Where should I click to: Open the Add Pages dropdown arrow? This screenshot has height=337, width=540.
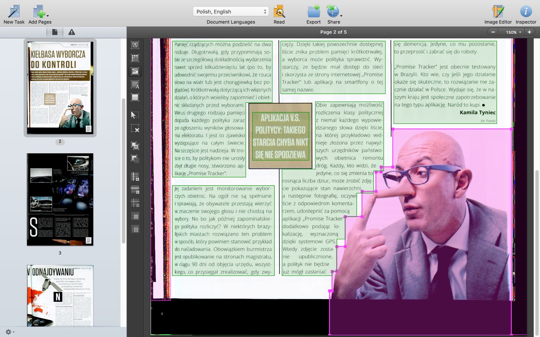48,16
